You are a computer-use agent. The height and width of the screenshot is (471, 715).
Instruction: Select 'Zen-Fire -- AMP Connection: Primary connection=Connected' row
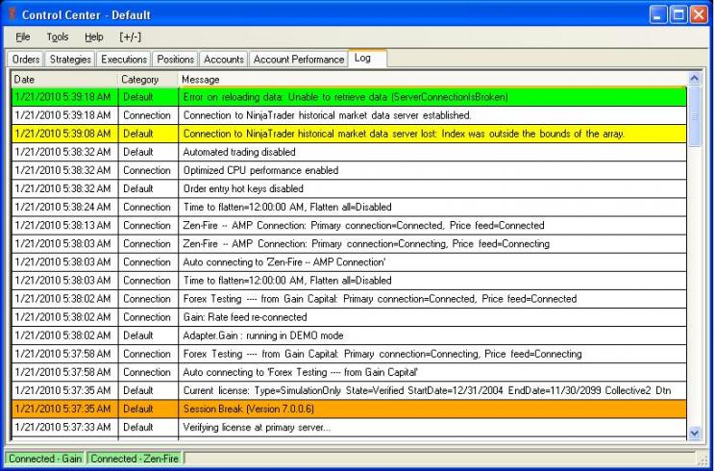click(349, 225)
